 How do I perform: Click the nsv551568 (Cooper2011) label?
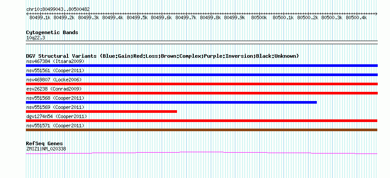click(x=55, y=98)
